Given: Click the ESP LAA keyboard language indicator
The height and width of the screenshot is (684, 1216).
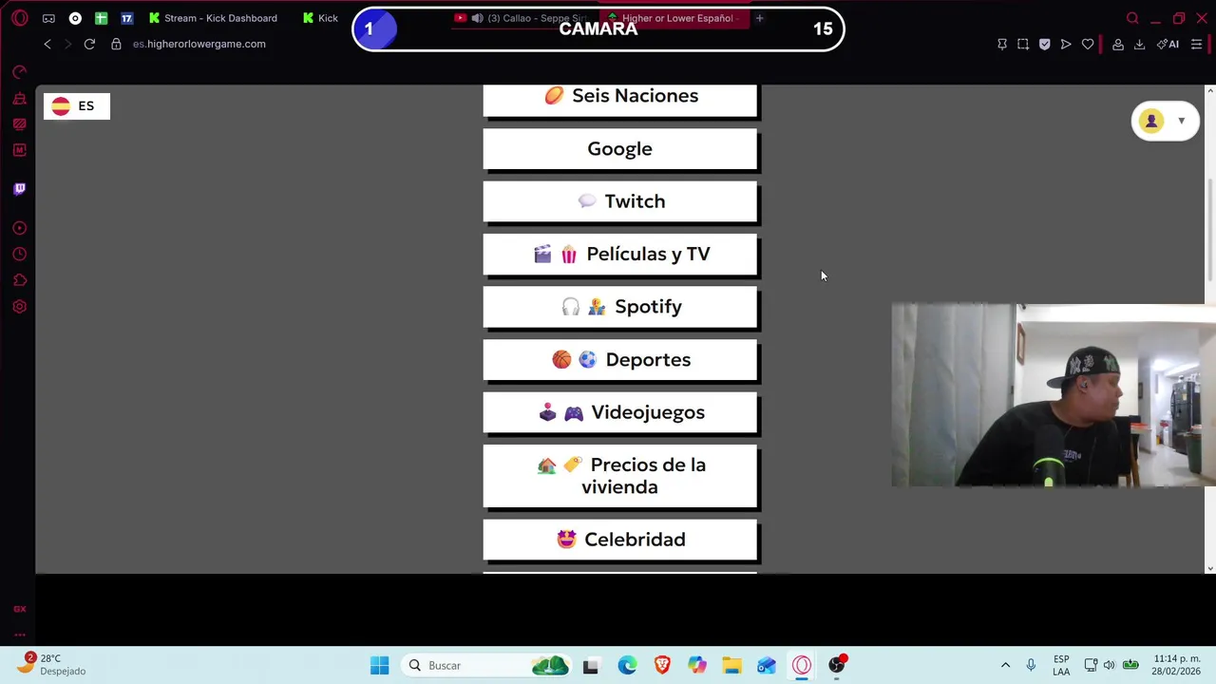Looking at the screenshot, I should pos(1061,665).
